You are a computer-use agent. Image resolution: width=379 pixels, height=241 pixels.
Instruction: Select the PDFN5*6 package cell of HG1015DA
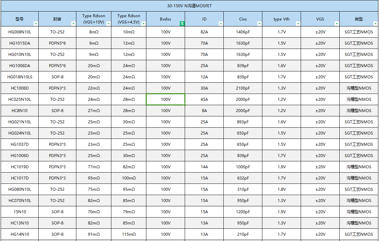[57, 43]
